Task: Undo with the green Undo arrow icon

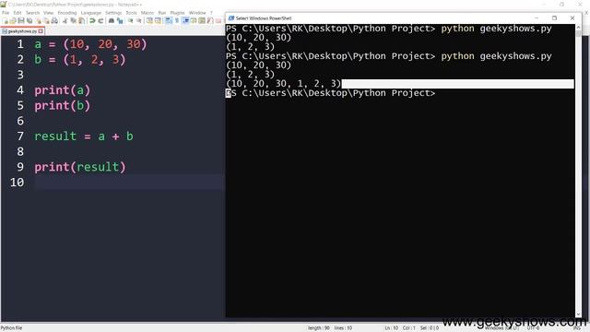Action: (92, 20)
